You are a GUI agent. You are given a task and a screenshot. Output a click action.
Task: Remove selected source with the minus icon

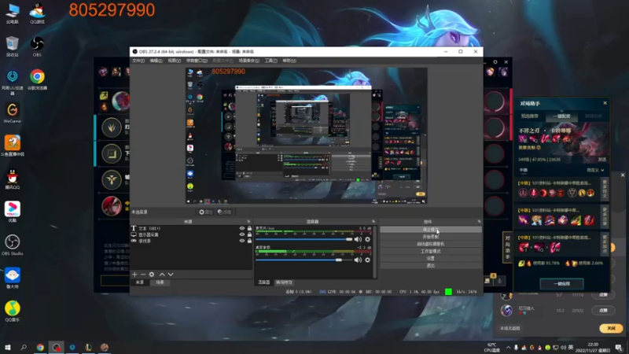143,275
